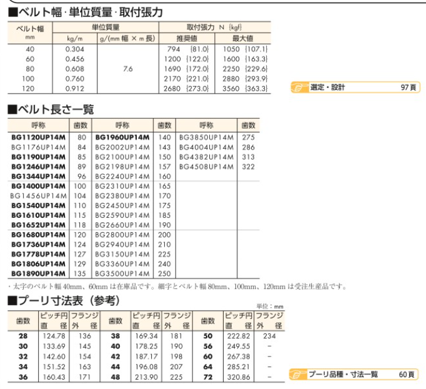Click the flange diameter value 234
Viewport: 426px width, 389px height.
[x=270, y=335]
